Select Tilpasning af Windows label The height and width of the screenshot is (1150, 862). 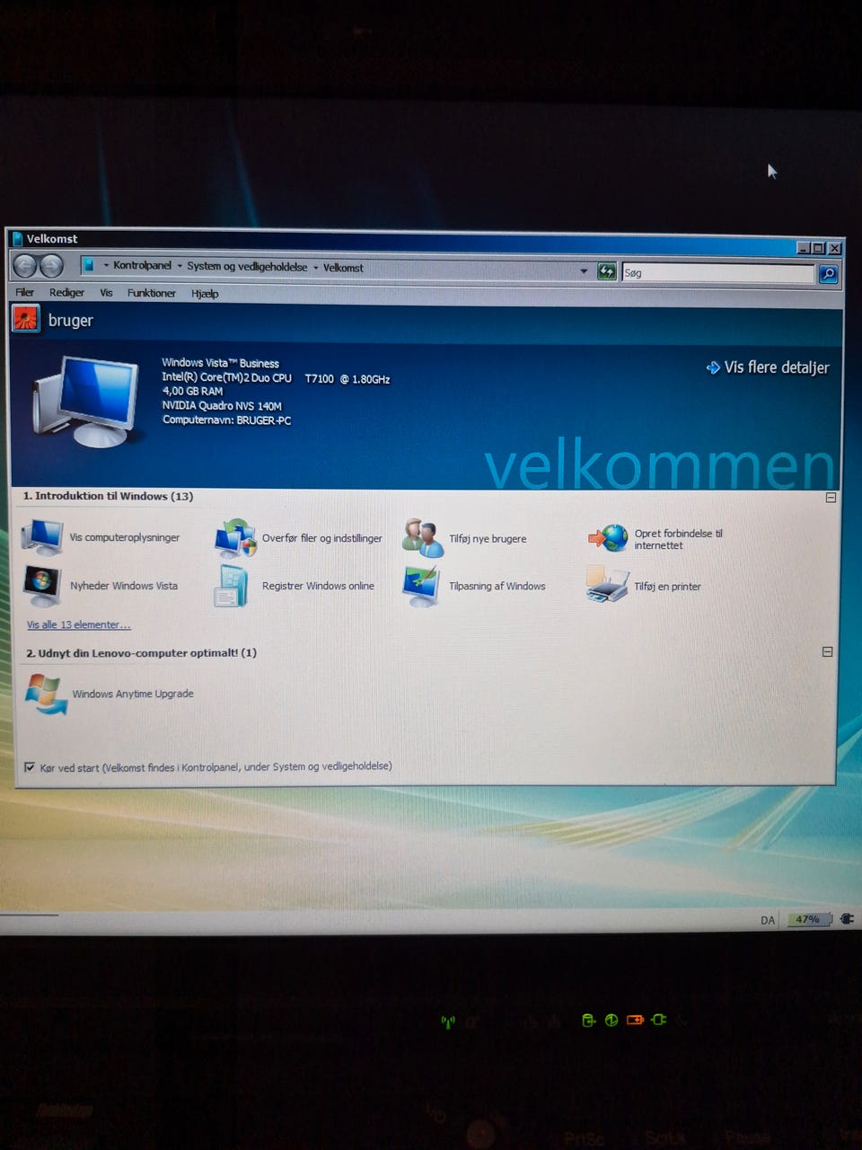(x=497, y=587)
